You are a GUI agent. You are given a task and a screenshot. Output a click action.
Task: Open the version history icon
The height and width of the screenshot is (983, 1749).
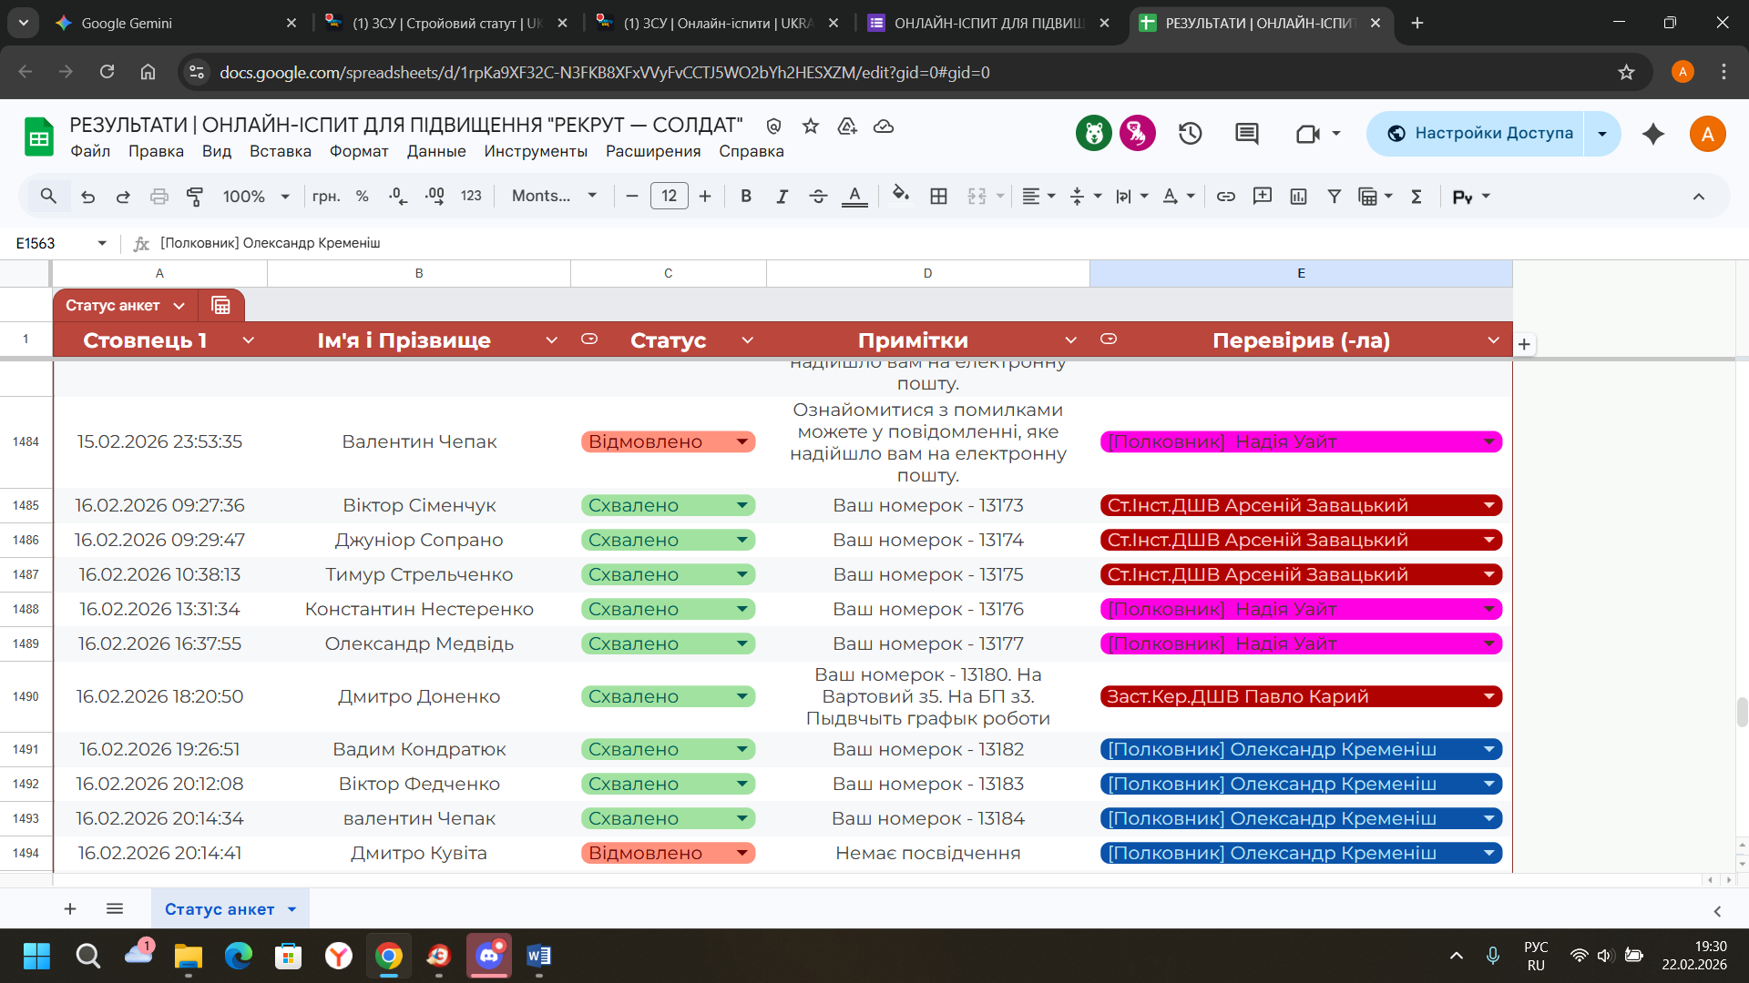pos(1190,134)
